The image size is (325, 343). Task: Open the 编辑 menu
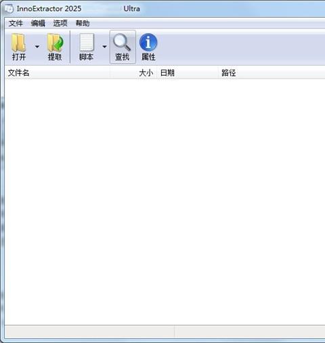coord(38,23)
